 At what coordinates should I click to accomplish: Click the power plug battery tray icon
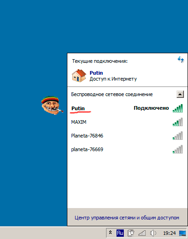point(131,233)
